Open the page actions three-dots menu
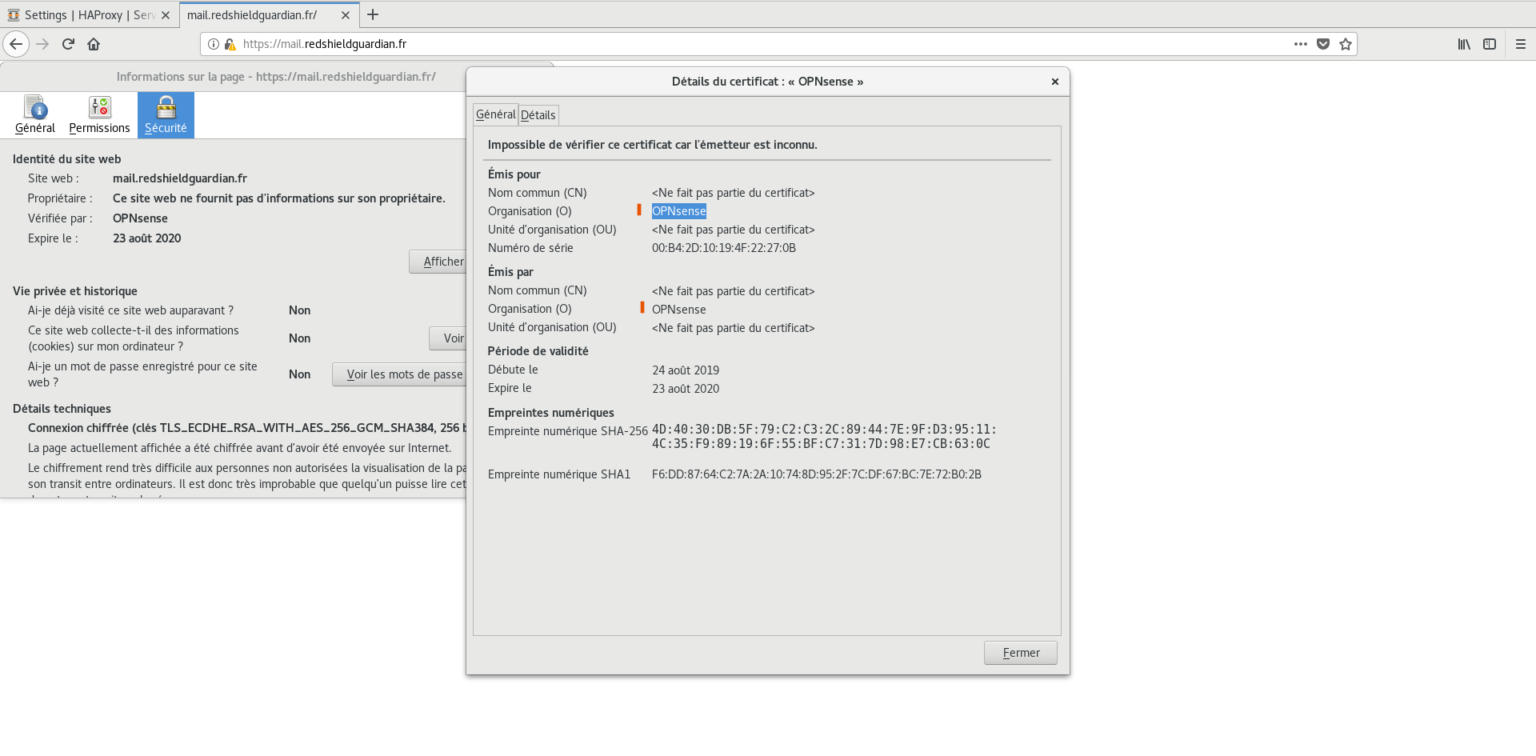Viewport: 1536px width, 756px height. click(x=1300, y=44)
